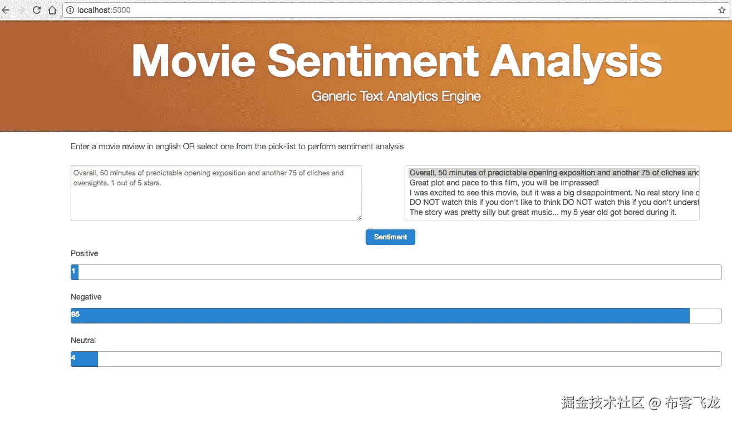
Task: Select the 'Great plot and pace' review
Action: (x=504, y=183)
